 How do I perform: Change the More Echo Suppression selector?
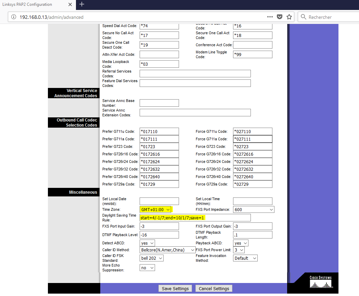[147, 268]
